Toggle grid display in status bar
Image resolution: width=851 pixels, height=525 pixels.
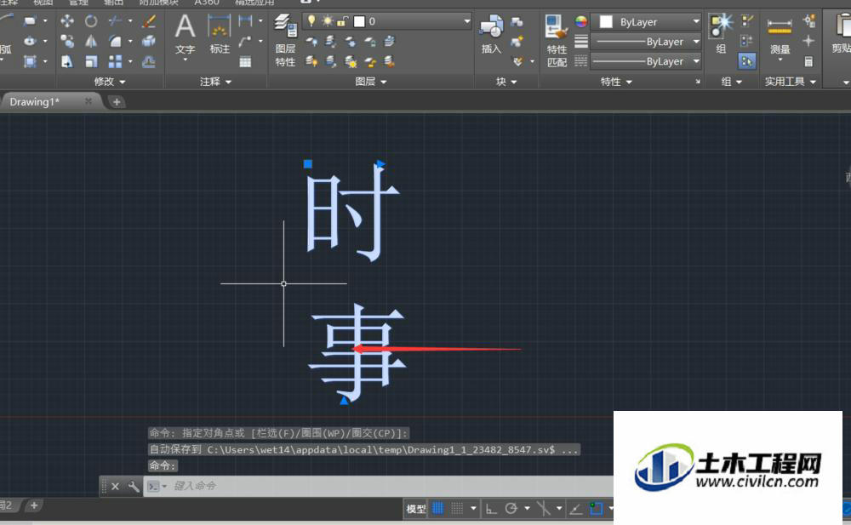[x=437, y=508]
